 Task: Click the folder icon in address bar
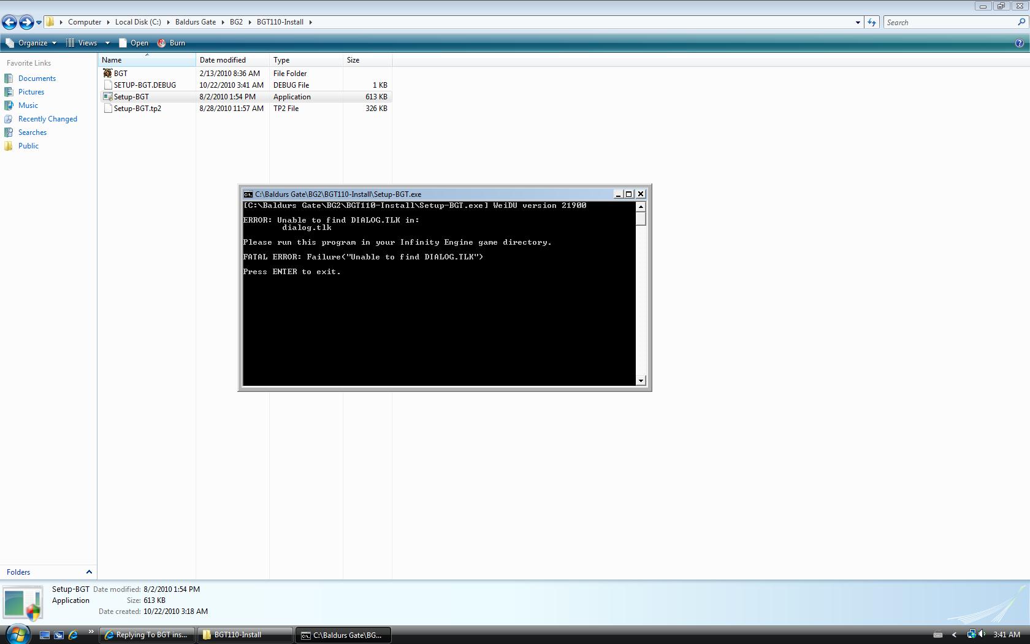(50, 22)
